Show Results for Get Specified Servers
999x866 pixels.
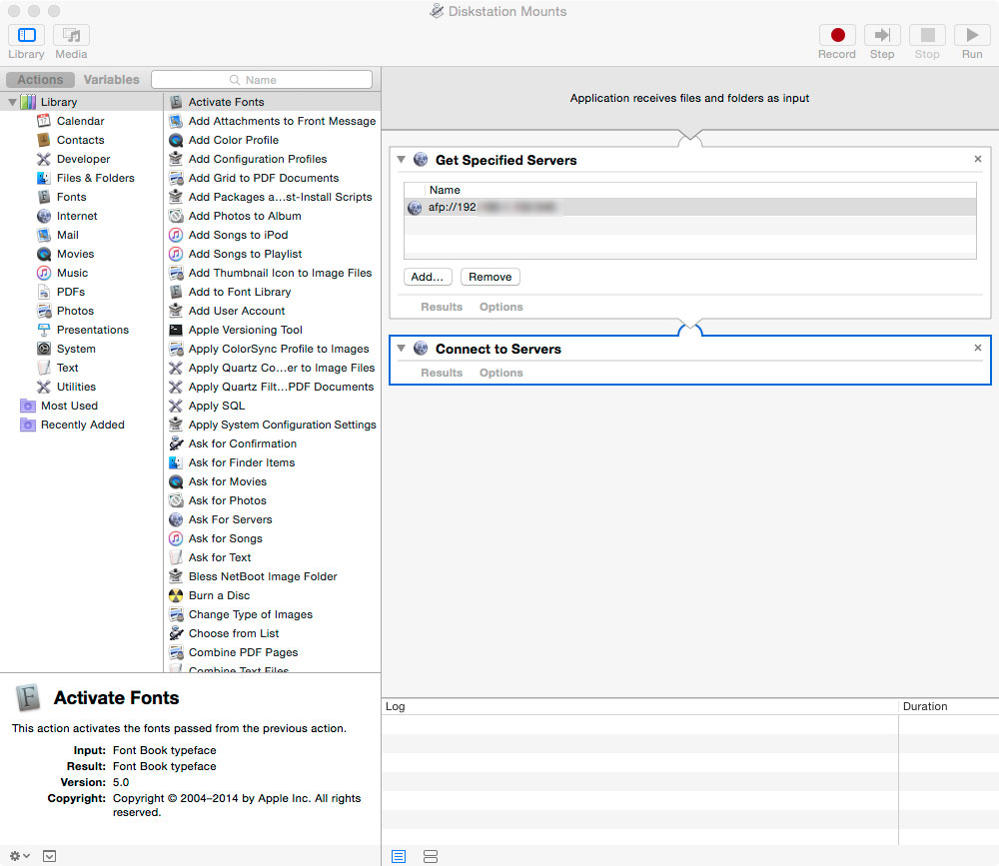(x=442, y=308)
